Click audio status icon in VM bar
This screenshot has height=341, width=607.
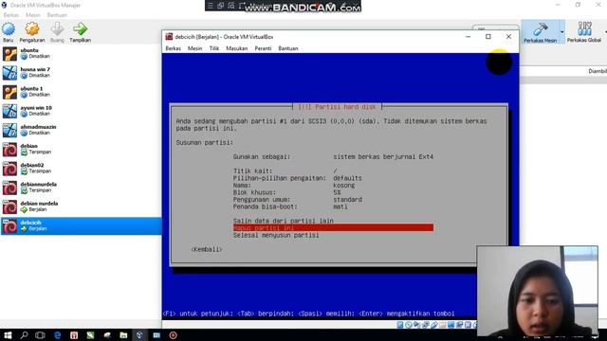click(417, 325)
